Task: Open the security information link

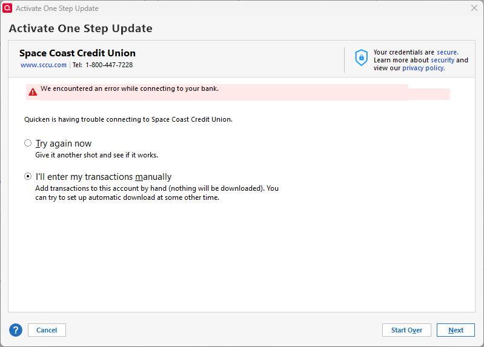Action: coord(443,60)
